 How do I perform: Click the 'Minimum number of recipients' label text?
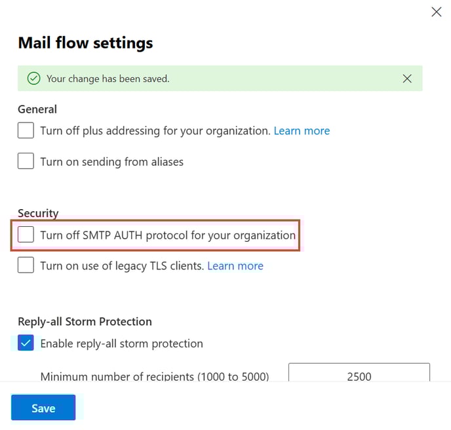point(155,376)
